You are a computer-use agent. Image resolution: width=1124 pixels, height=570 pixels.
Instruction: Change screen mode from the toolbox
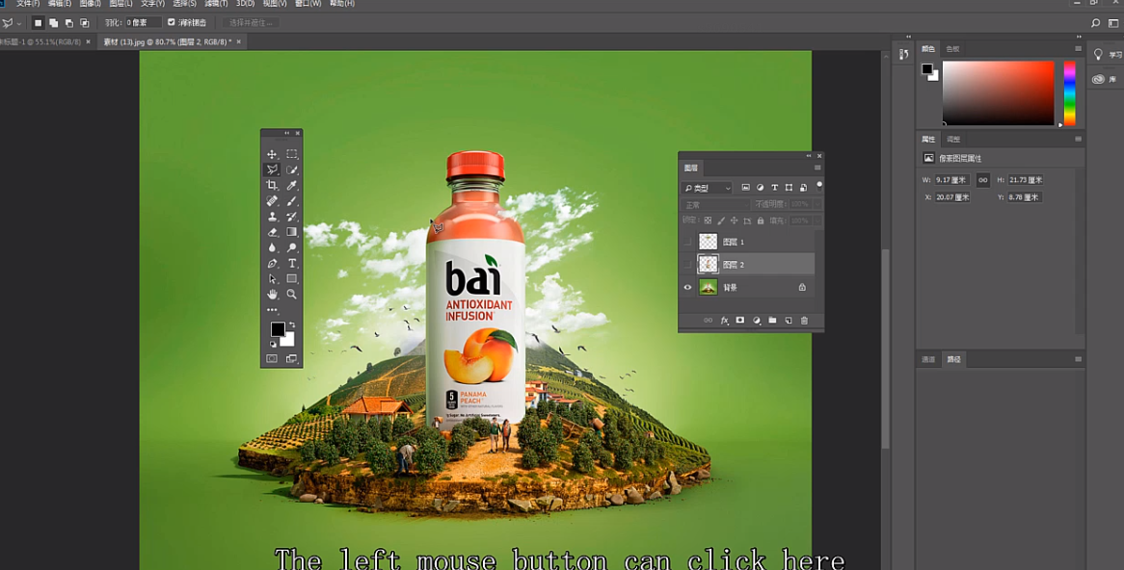coord(292,359)
